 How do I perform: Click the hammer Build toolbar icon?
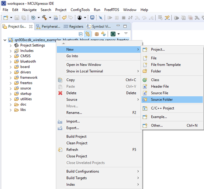tap(45, 18)
